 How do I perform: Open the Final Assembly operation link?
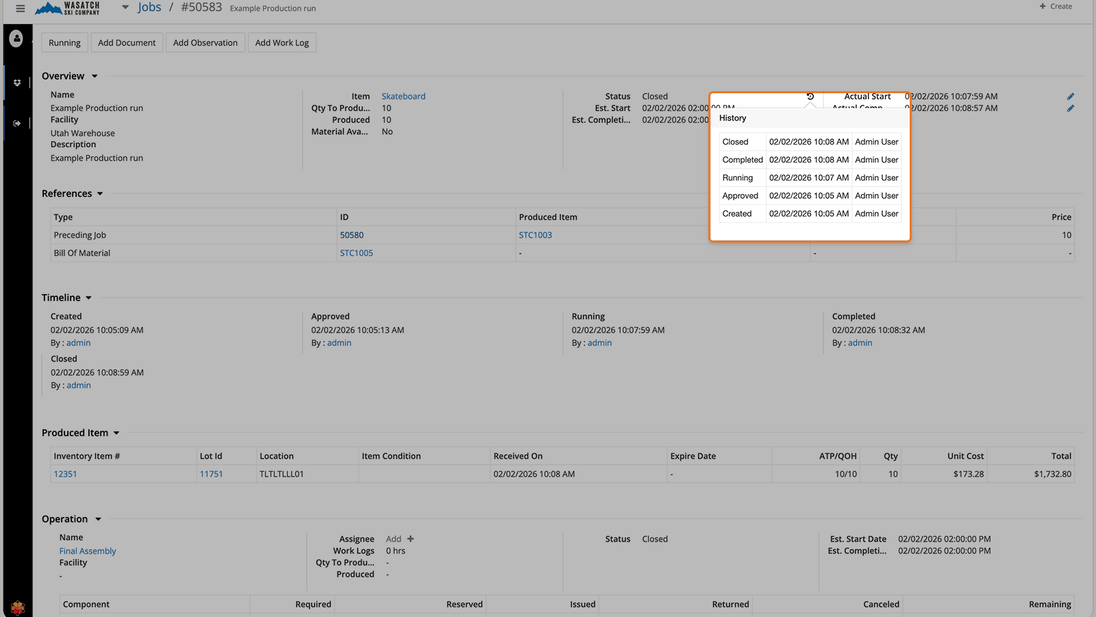click(87, 551)
